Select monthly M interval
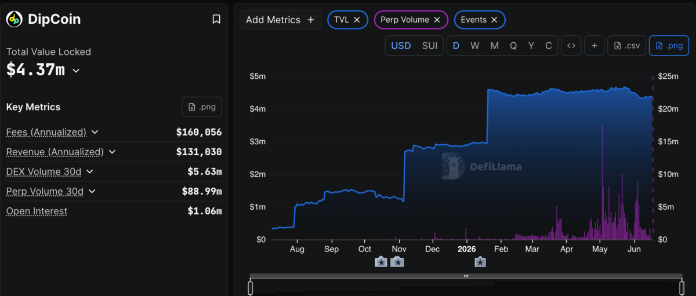Image resolution: width=696 pixels, height=296 pixels. coord(494,46)
